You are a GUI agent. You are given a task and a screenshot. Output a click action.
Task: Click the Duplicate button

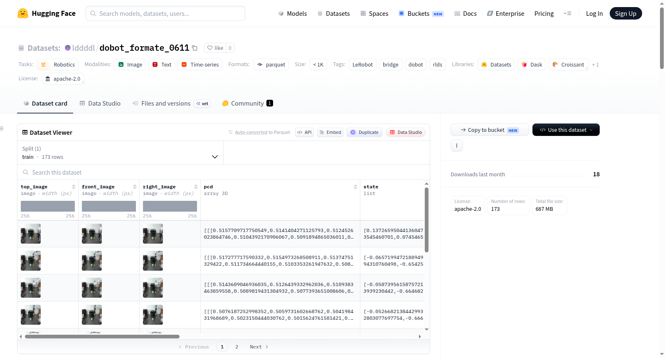click(x=365, y=132)
